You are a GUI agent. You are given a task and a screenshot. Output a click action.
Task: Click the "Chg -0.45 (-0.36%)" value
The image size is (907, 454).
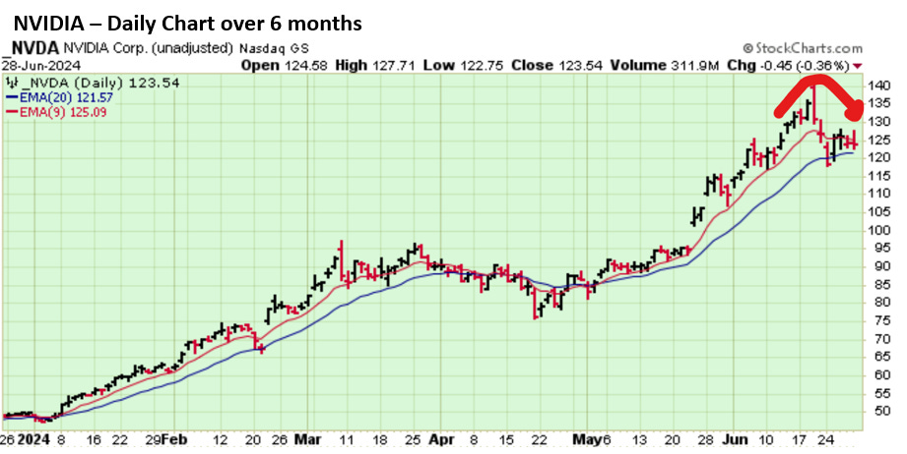789,65
